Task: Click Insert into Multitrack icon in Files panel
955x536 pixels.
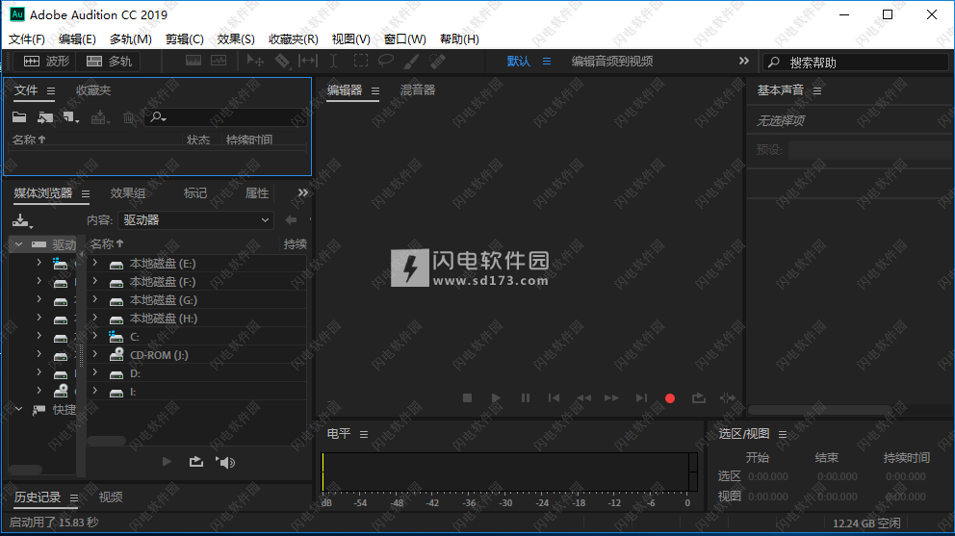Action: click(x=100, y=117)
